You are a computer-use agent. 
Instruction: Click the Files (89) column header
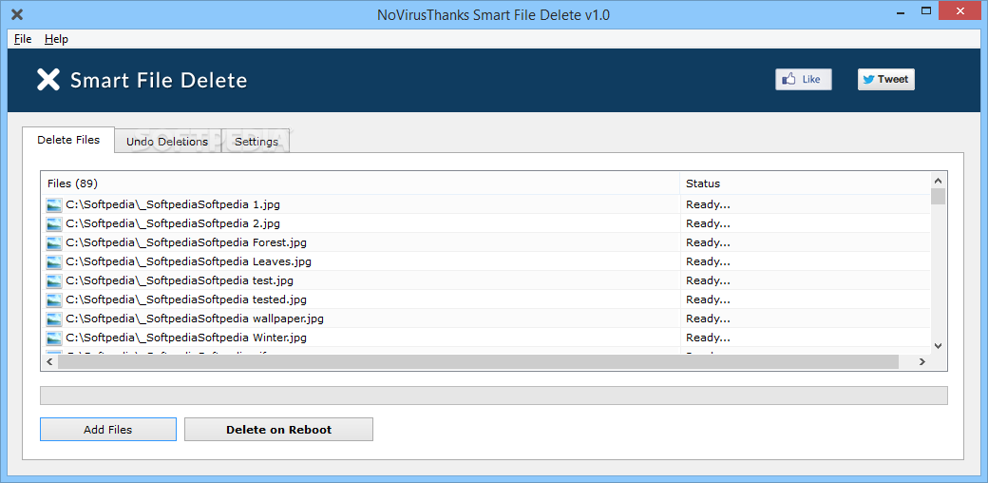(x=360, y=184)
